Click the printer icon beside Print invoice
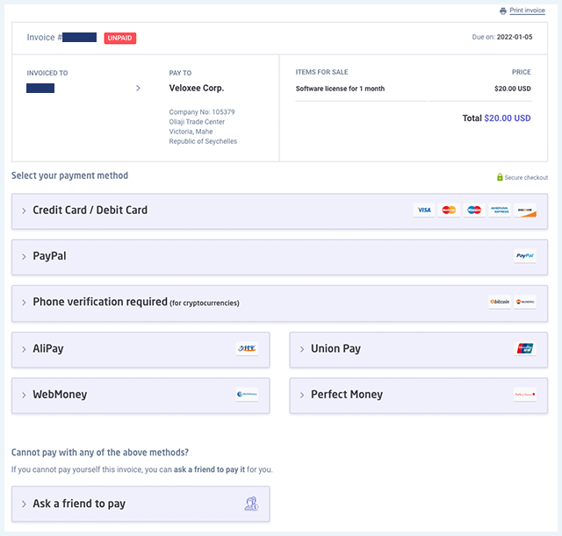The height and width of the screenshot is (536, 562). (x=503, y=11)
